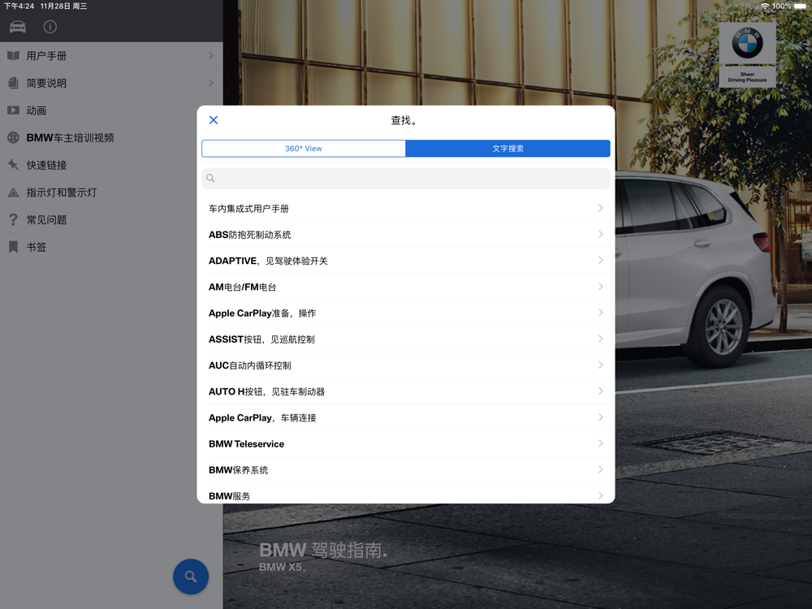This screenshot has height=609, width=812.
Task: Tap the battery indicator in status bar
Action: point(800,6)
